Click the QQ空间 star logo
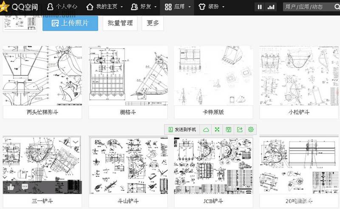 (4, 6)
